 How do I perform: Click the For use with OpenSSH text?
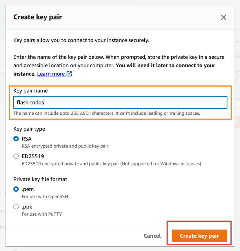[x=45, y=197]
